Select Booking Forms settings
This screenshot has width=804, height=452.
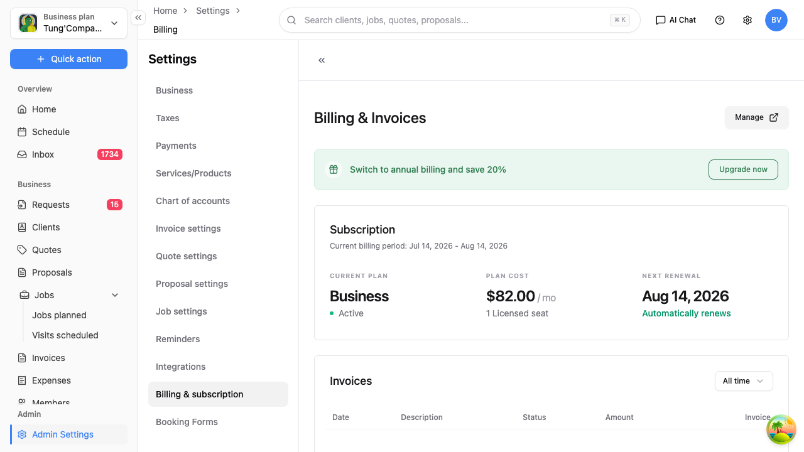tap(218, 422)
